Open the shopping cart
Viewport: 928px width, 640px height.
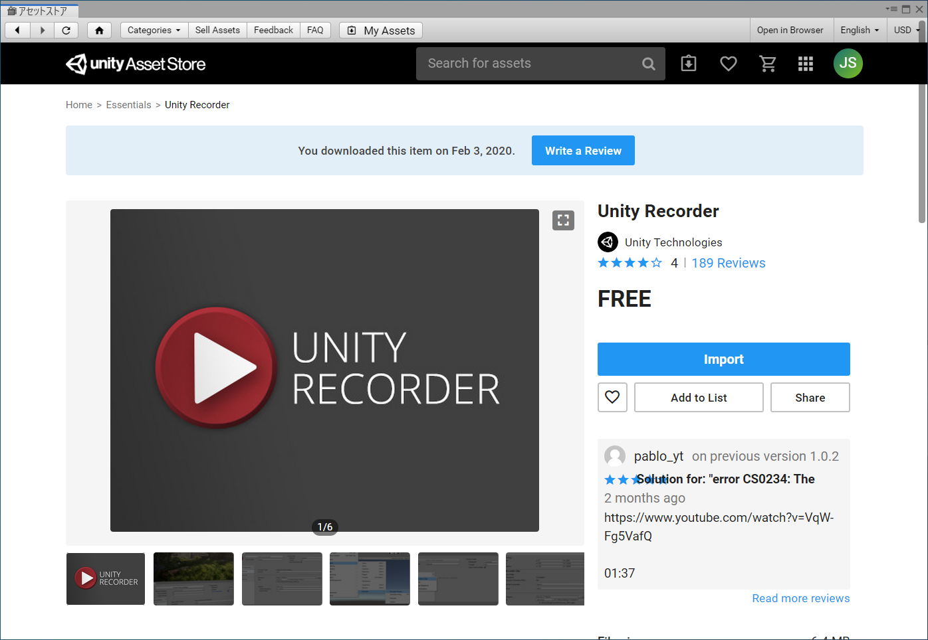[x=768, y=63]
